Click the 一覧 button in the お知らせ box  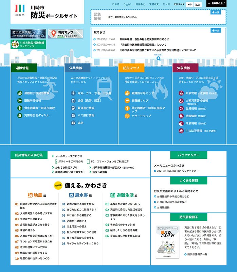(216, 31)
